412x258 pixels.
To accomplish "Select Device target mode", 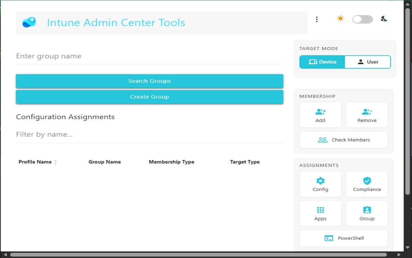I will [x=322, y=62].
